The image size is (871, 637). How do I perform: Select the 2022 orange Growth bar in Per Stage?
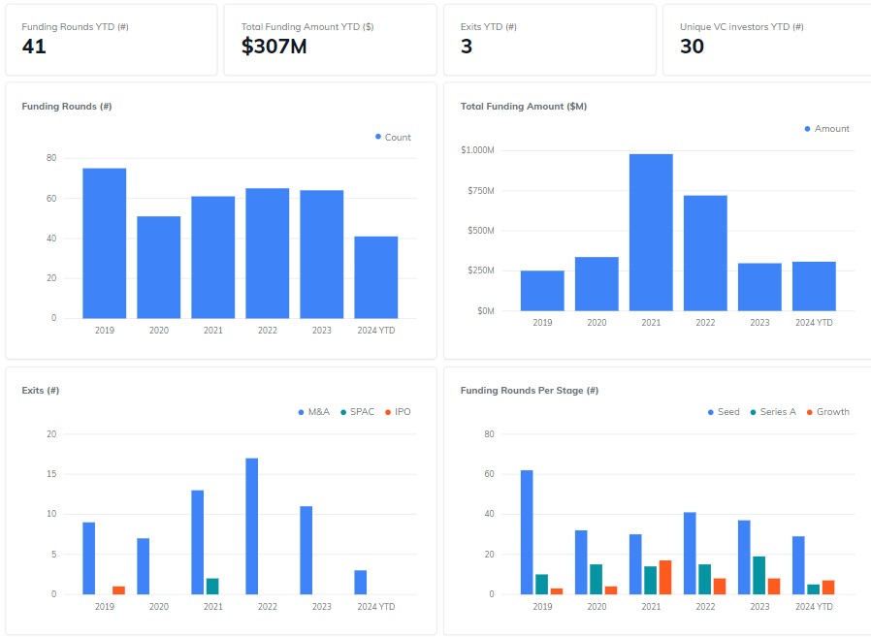(x=720, y=587)
